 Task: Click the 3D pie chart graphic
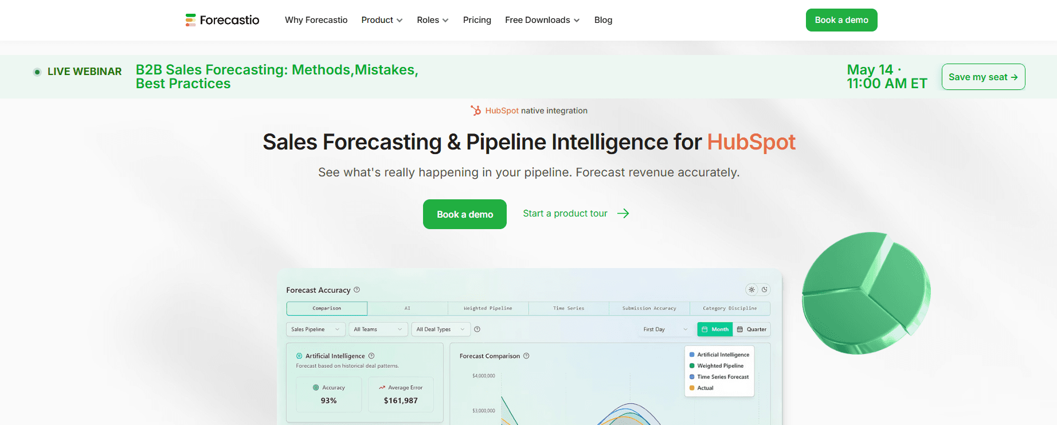point(866,293)
